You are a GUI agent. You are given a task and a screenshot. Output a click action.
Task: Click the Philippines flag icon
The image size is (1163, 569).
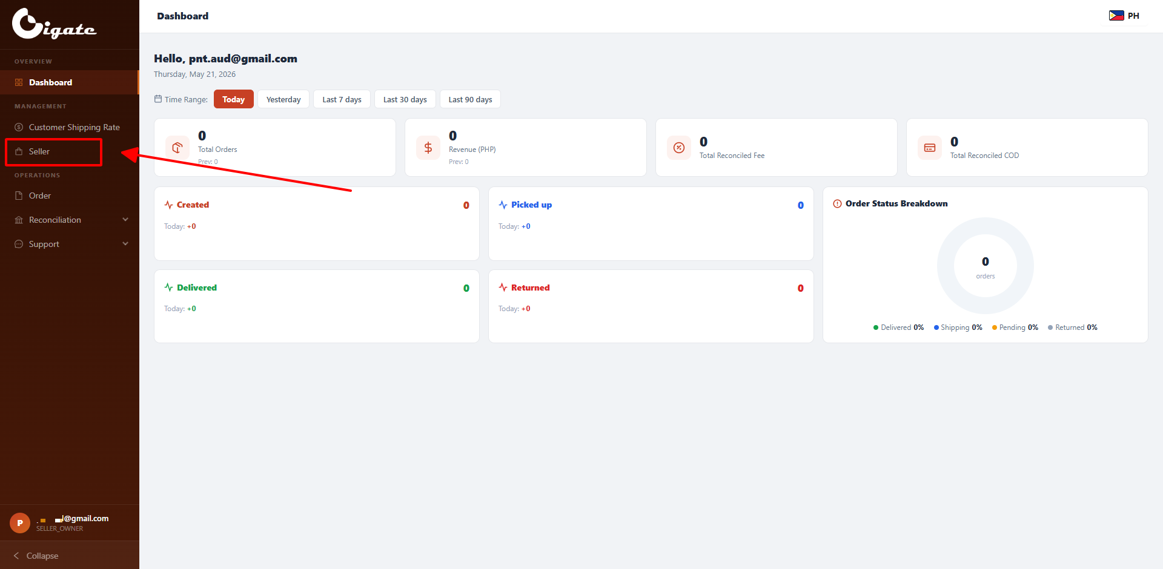pos(1116,16)
